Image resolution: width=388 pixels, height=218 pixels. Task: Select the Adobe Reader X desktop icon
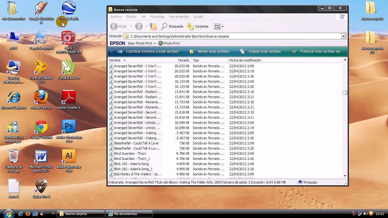coord(69,100)
